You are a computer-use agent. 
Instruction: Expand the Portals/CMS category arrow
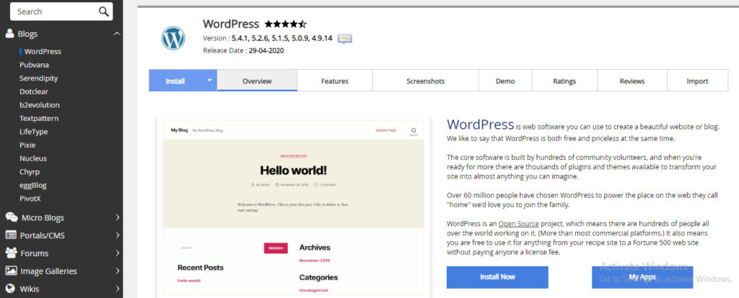coord(118,235)
